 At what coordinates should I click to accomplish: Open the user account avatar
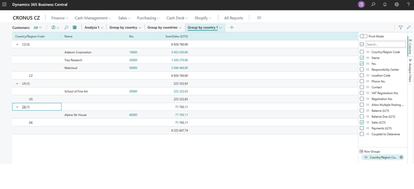pos(361,4)
